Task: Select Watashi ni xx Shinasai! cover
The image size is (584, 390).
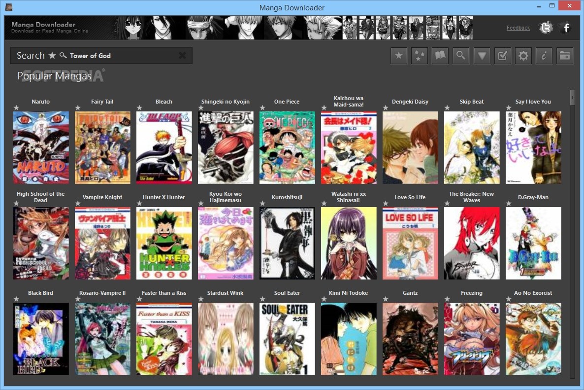Action: click(x=349, y=244)
